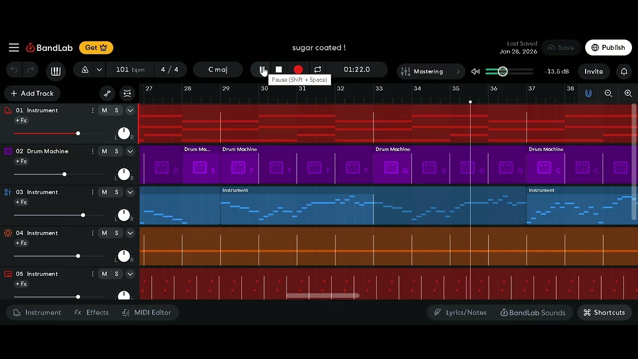Toggle the metronome icon

pos(85,70)
